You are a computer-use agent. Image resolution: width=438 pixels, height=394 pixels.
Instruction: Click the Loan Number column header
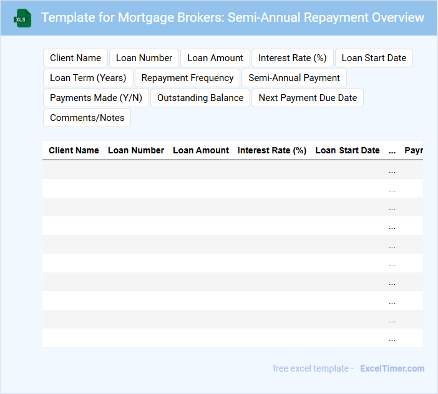coord(136,150)
